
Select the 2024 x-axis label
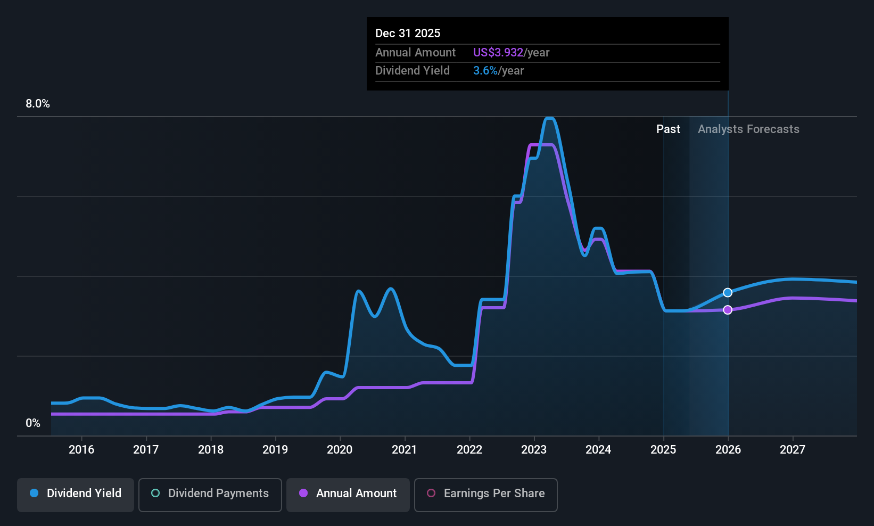598,450
